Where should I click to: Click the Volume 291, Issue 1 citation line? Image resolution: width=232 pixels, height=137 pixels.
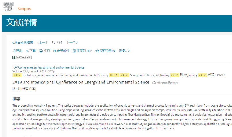click(x=33, y=71)
